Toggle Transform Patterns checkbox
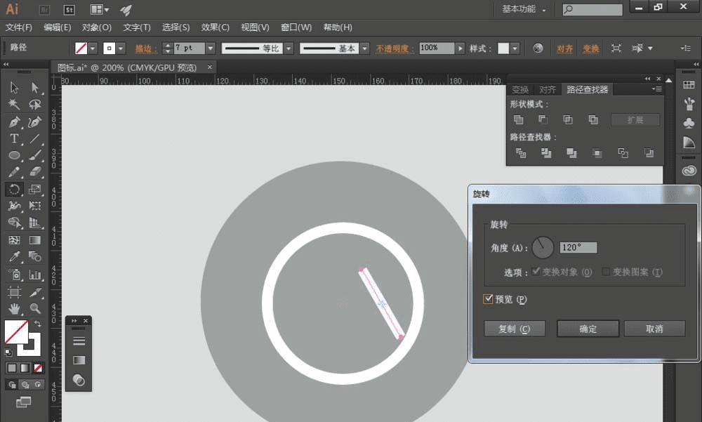Viewport: 702px width, 422px height. point(606,272)
